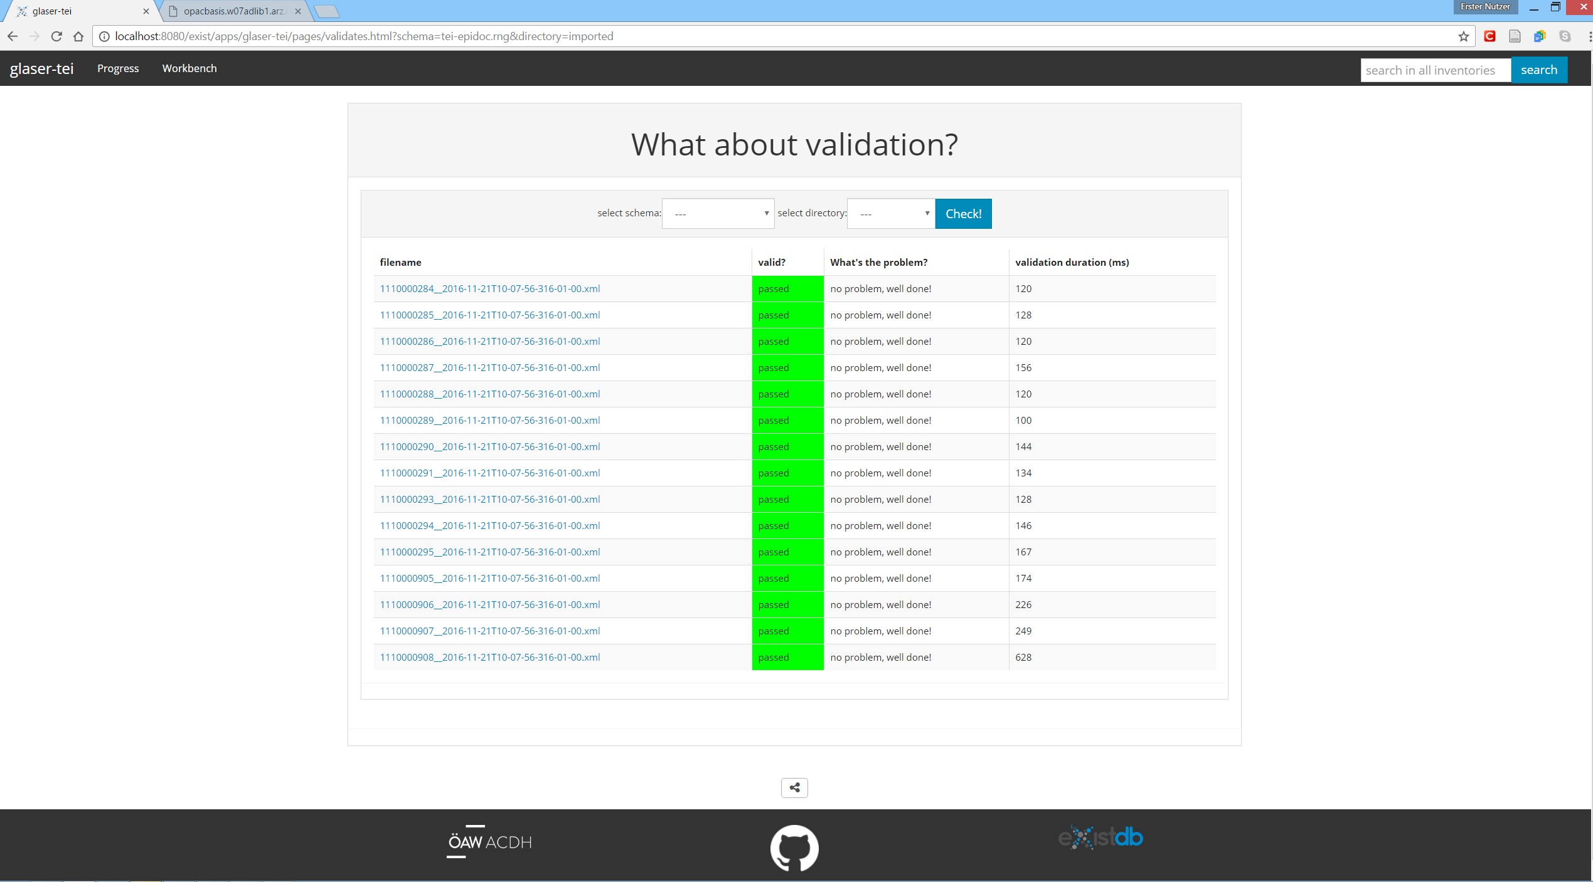Screen dimensions: 1593x882
Task: Switch to the opacbasis browser tab
Action: coord(233,11)
